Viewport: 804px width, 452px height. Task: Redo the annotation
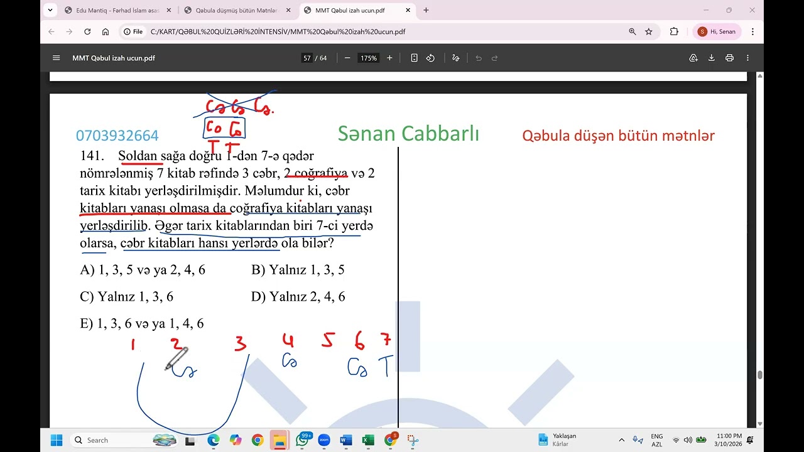click(x=494, y=58)
